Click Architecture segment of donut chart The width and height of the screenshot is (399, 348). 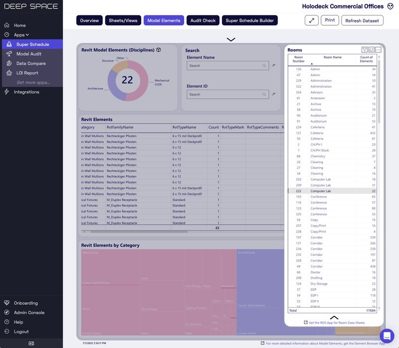tap(113, 85)
